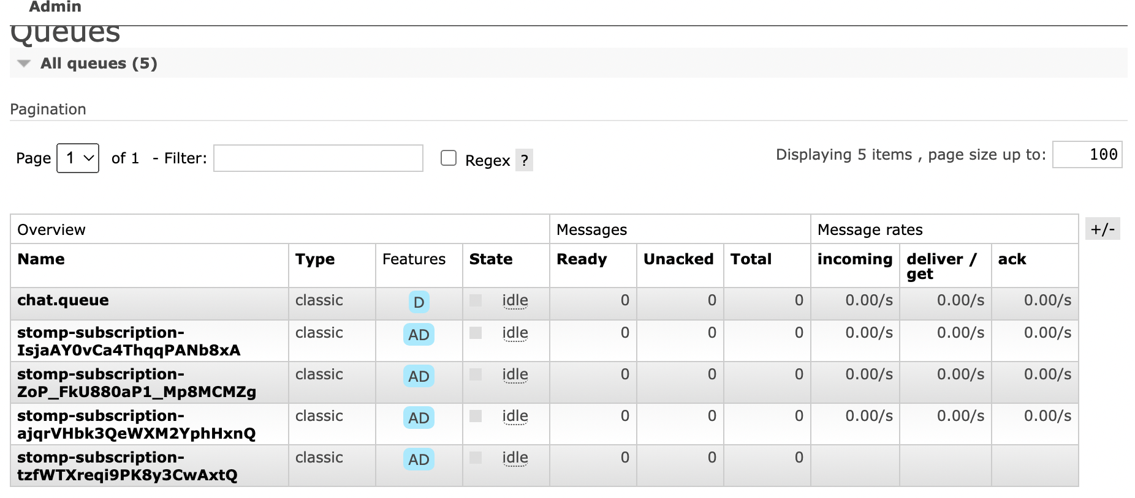
Task: Sort by the incoming rate column header
Action: (855, 259)
